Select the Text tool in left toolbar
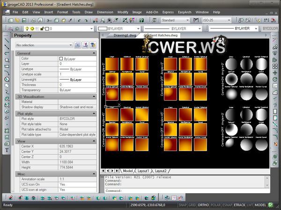Screen dimensions: 281x210 [x=7, y=150]
